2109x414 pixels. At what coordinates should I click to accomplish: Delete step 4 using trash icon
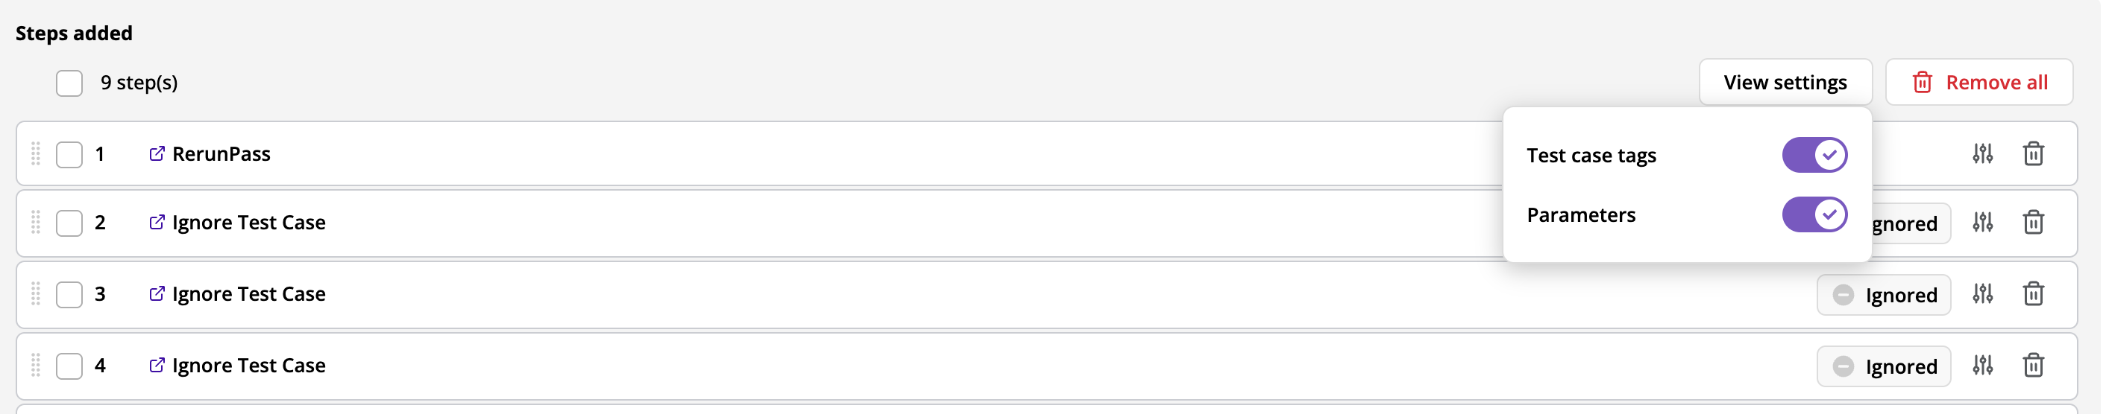(2033, 365)
